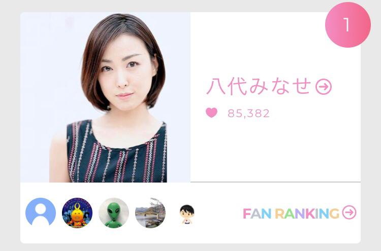Select the cartoon boy fan avatar
The image size is (381, 251).
[x=187, y=214]
